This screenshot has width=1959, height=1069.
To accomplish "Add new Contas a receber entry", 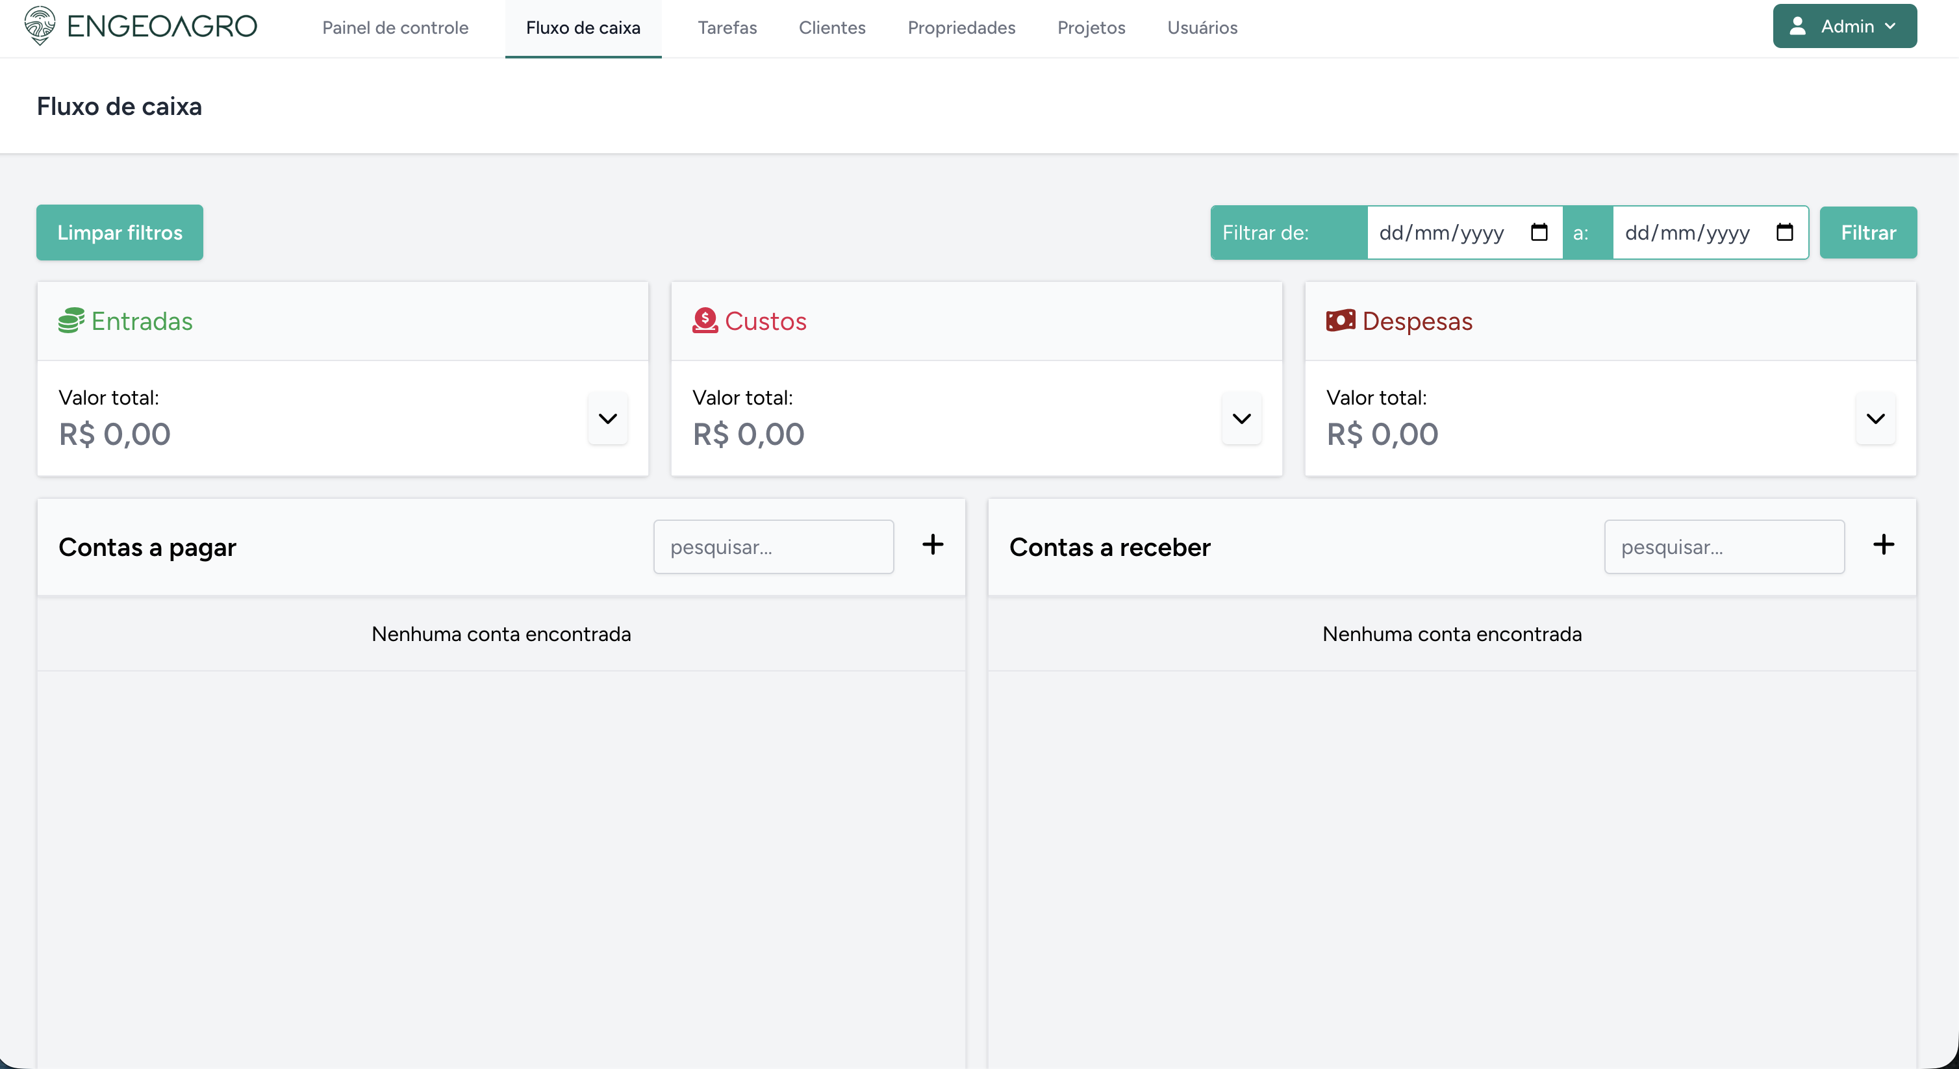I will [x=1883, y=544].
